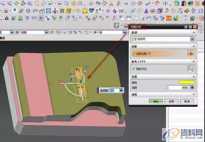
Task: Expand the 预览 section
Action: point(194,94)
